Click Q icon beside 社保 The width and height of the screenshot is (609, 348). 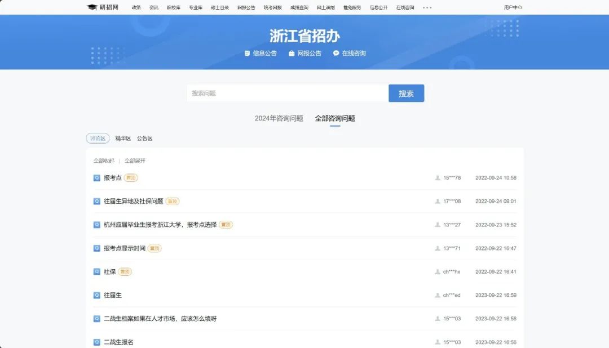[x=97, y=271]
